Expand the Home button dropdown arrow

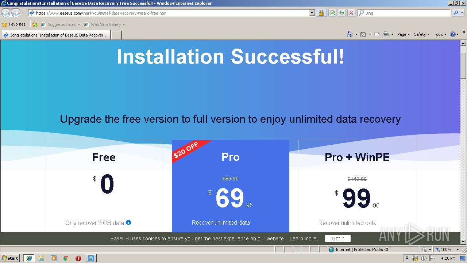(356, 35)
